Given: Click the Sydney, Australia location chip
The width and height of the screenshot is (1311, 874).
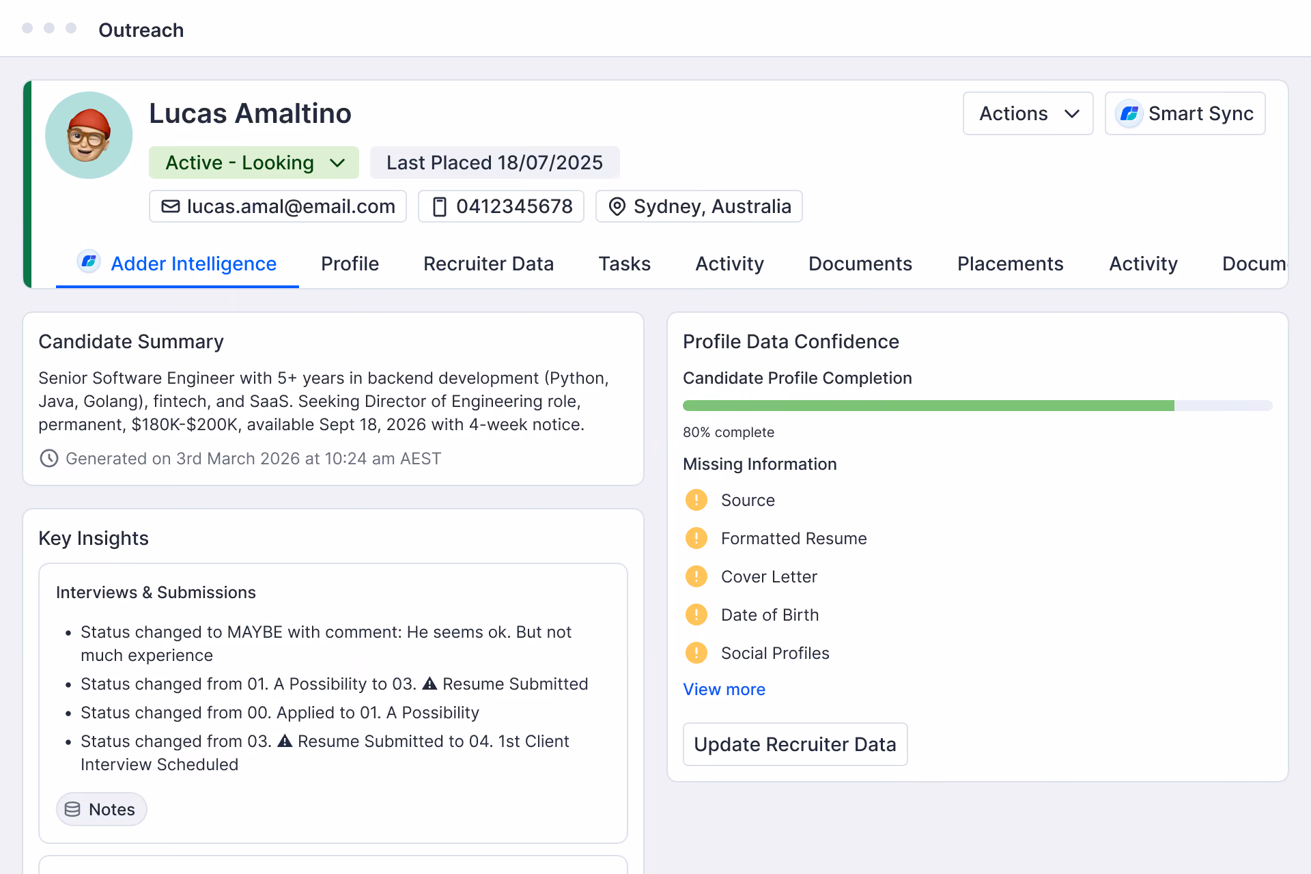Looking at the screenshot, I should point(699,206).
